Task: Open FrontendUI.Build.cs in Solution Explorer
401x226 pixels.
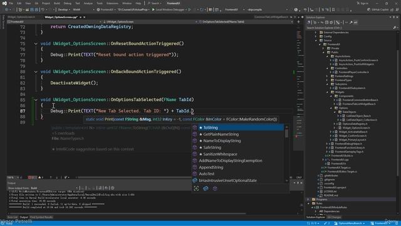Action: (342, 156)
